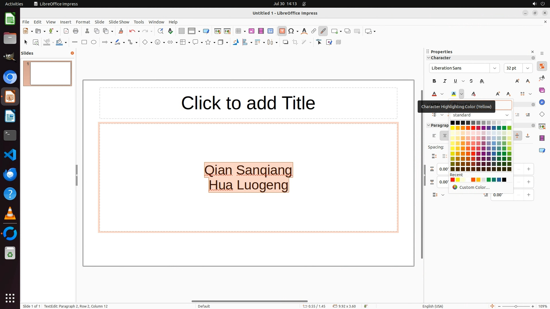
Task: Toggle Italic in the Properties sidebar
Action: (x=445, y=81)
